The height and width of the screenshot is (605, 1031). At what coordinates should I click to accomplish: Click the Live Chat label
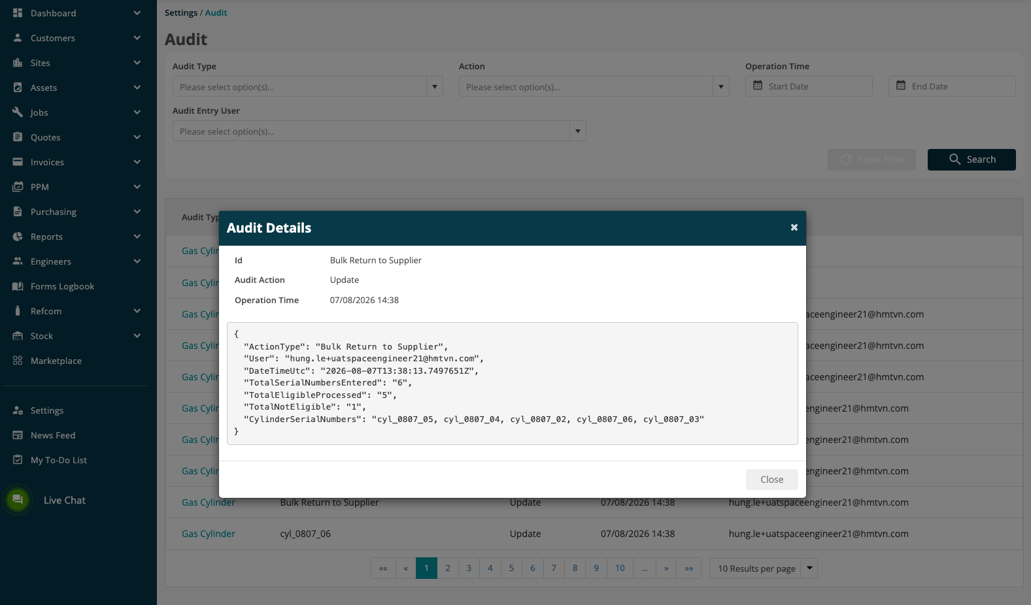pyautogui.click(x=65, y=500)
